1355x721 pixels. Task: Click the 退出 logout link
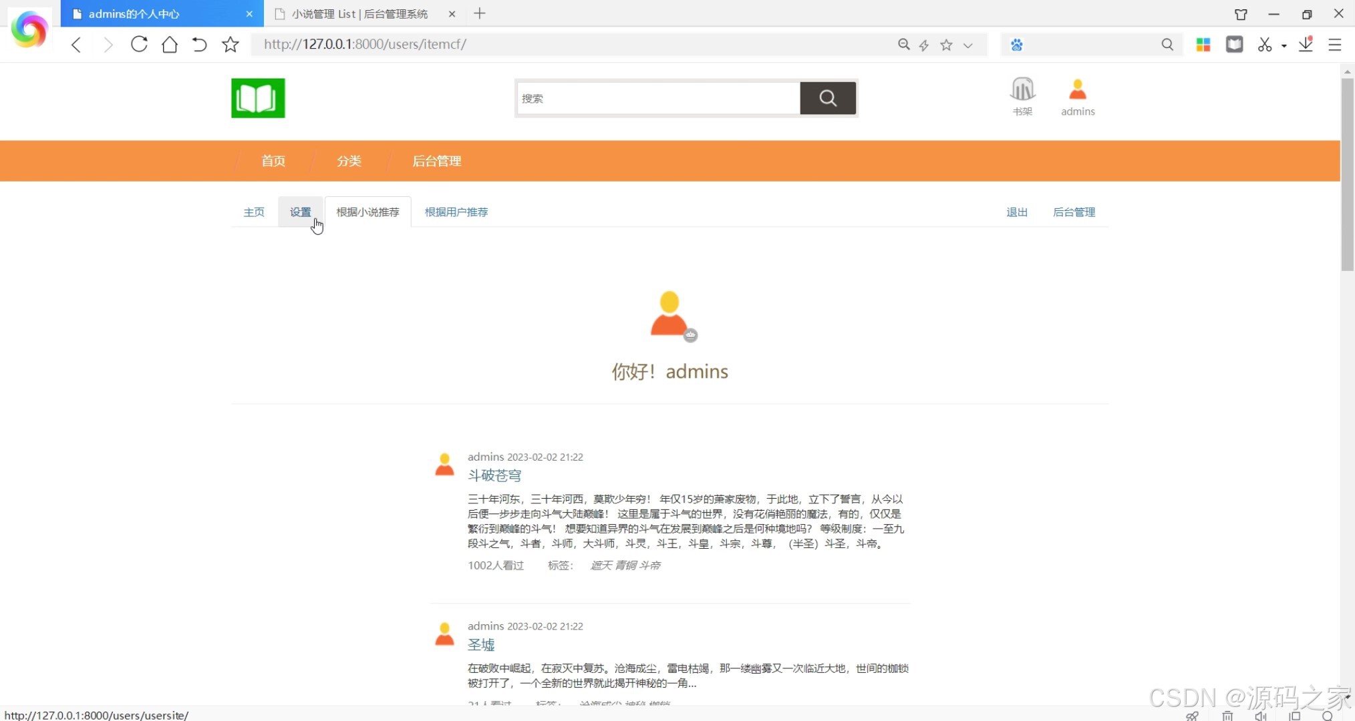point(1017,212)
